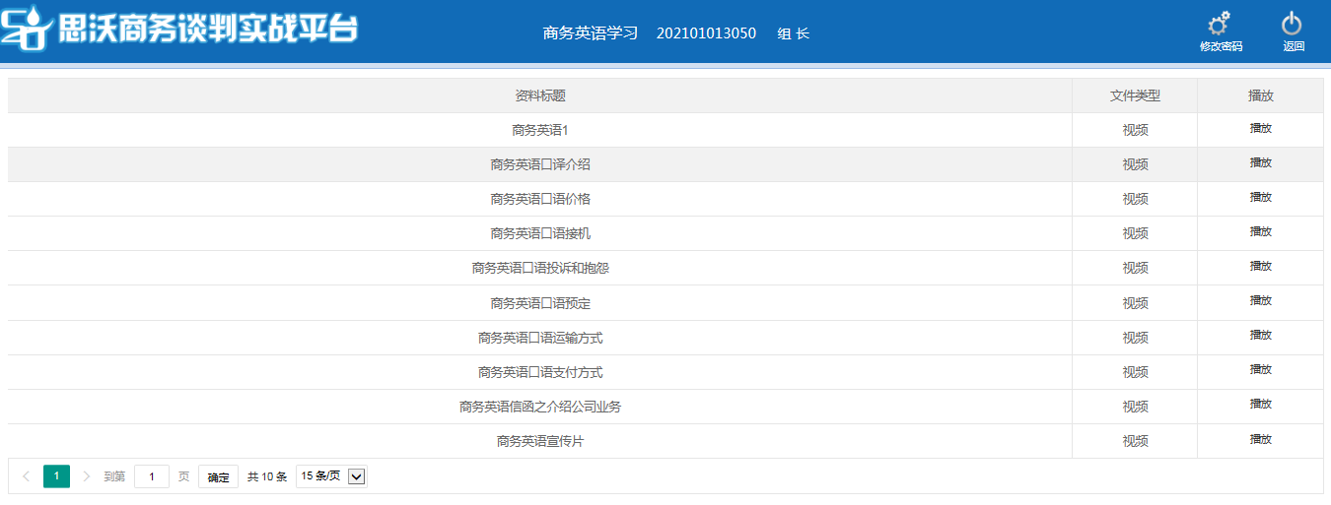
Task: Play the 商务英语口语投诉和抱怨 video
Action: [x=1260, y=267]
